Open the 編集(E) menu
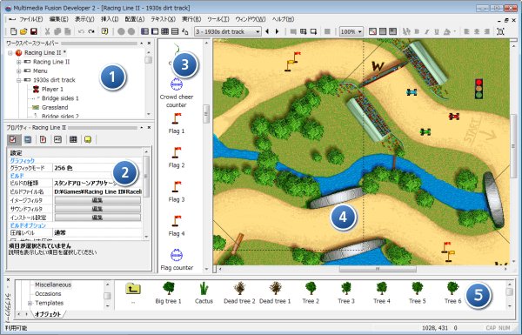This screenshot has height=335, width=522. coord(59,19)
